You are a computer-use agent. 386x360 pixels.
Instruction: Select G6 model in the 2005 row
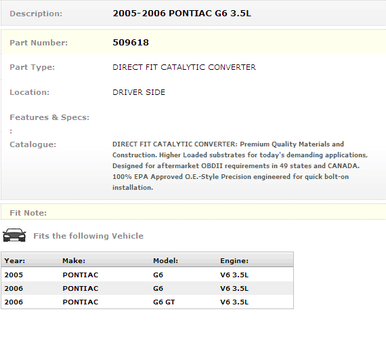click(158, 275)
